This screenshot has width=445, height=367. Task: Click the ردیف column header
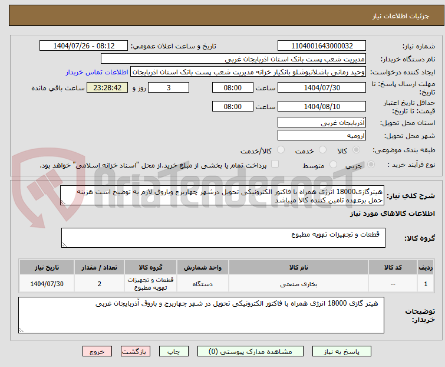click(426, 267)
